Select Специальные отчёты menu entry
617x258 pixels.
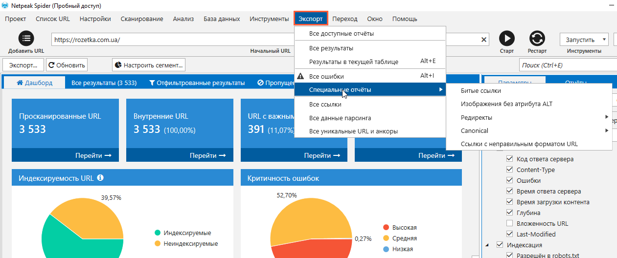[370, 89]
